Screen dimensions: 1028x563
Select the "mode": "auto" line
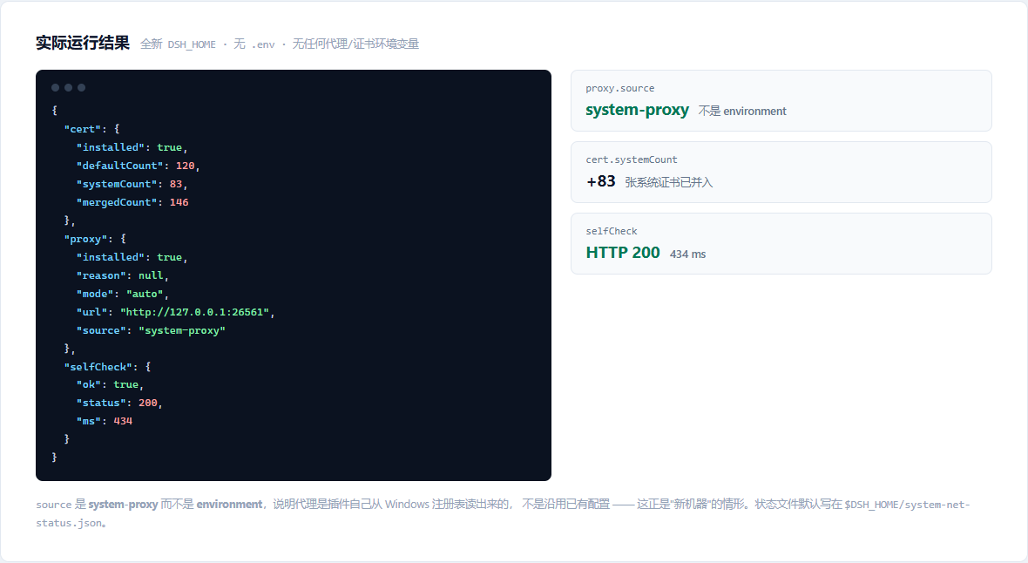point(123,294)
